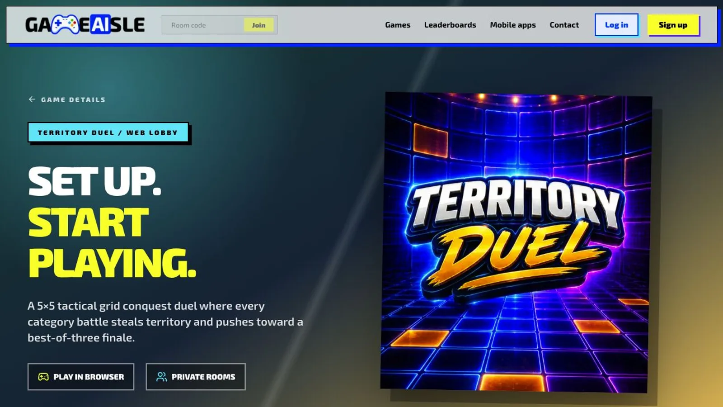Image resolution: width=723 pixels, height=407 pixels.
Task: Focus the Room code input field
Action: (203, 25)
